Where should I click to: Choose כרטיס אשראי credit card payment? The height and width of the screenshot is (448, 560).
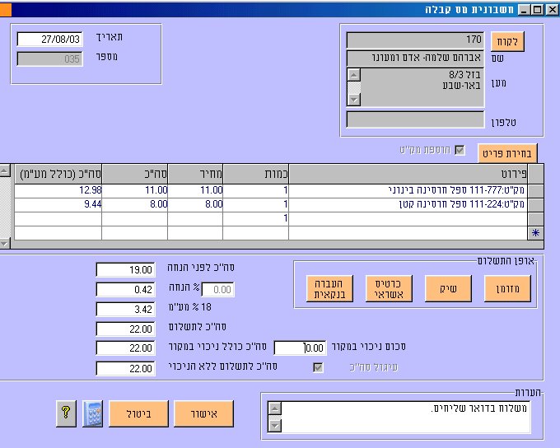[389, 289]
